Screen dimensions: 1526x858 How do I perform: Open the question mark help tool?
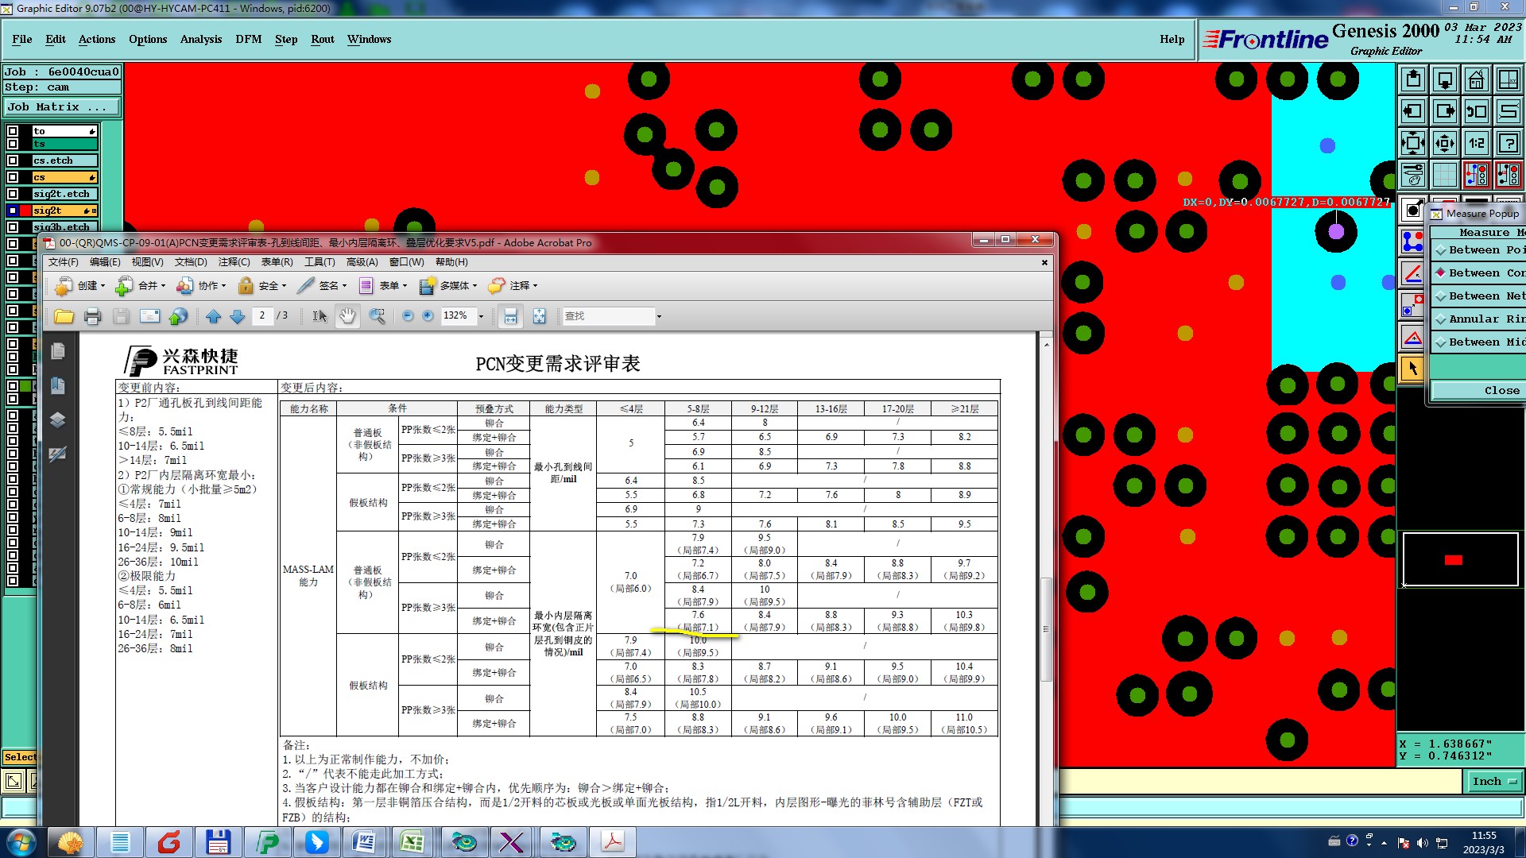pyautogui.click(x=1508, y=144)
